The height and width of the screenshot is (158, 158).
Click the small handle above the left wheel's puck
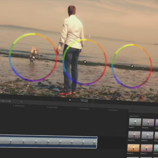click(x=38, y=48)
